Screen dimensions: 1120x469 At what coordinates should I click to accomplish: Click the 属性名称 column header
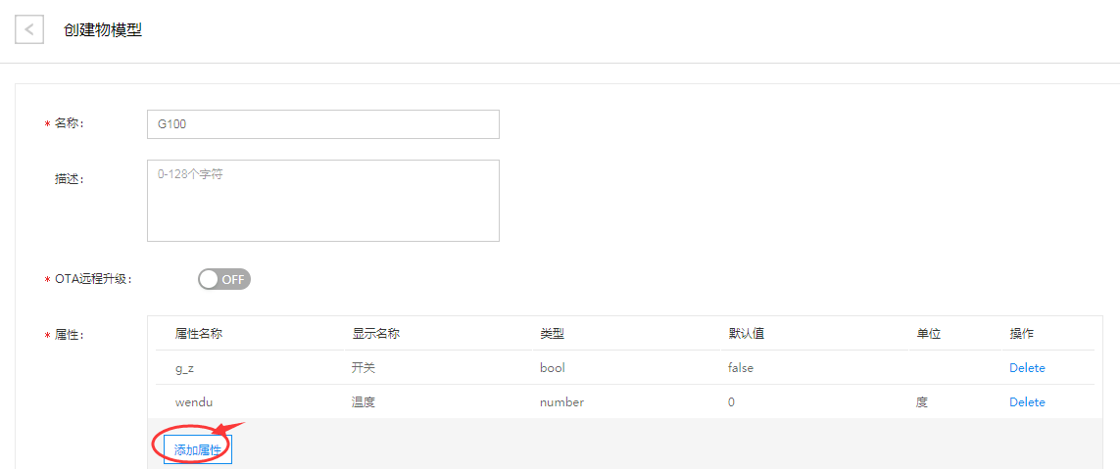pyautogui.click(x=198, y=333)
